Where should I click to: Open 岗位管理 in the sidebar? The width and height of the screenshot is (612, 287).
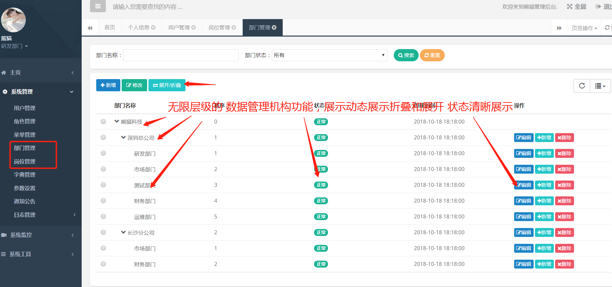click(x=24, y=161)
